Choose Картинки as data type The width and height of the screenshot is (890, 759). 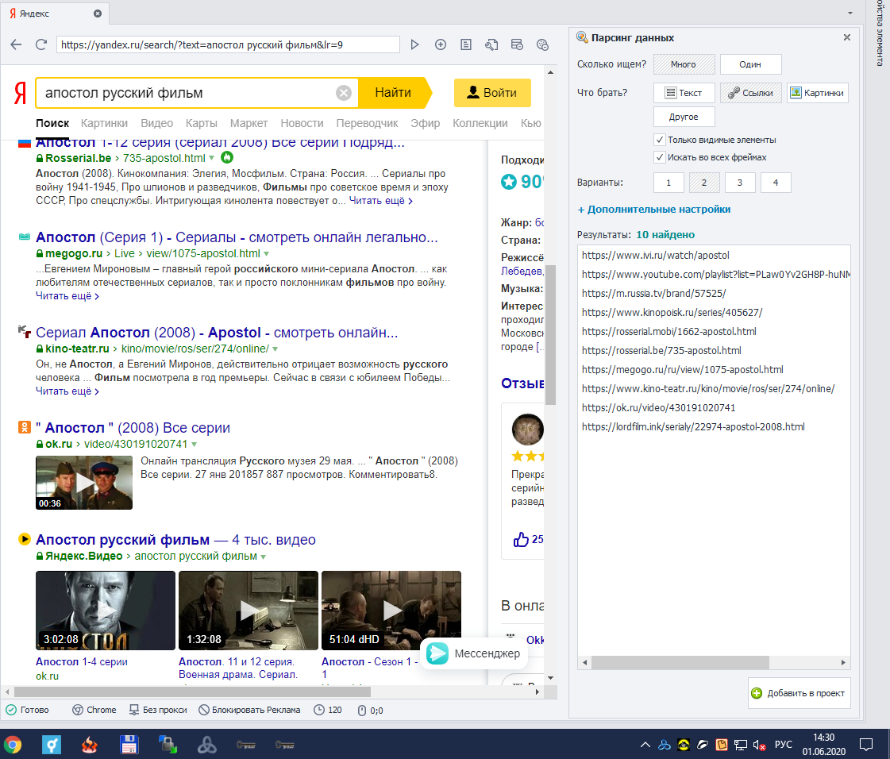817,93
